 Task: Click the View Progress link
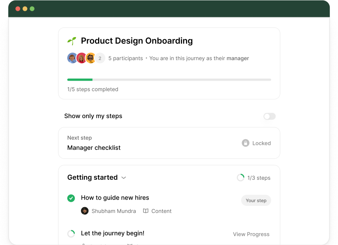click(251, 234)
